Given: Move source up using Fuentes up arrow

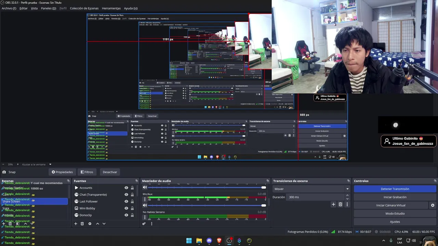Looking at the screenshot, I should [x=98, y=224].
